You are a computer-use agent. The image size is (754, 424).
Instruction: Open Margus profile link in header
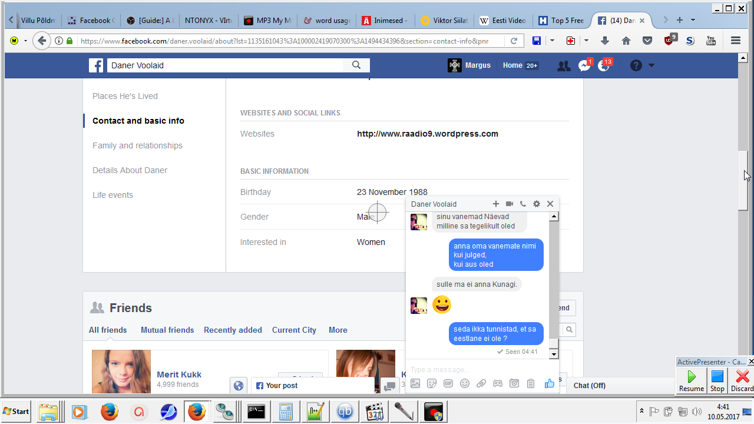(x=469, y=65)
